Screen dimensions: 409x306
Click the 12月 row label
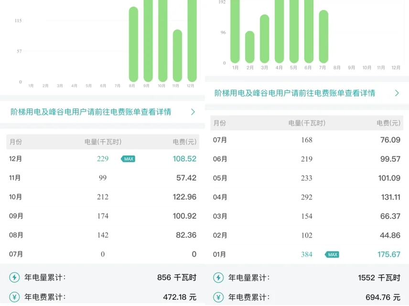point(15,159)
